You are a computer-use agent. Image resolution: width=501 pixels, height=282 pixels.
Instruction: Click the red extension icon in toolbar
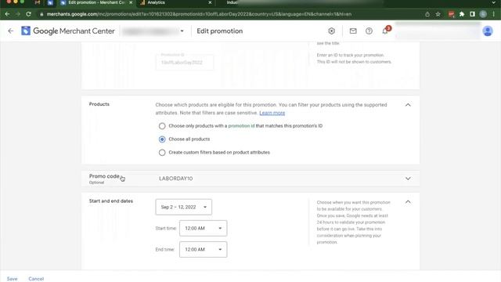451,14
